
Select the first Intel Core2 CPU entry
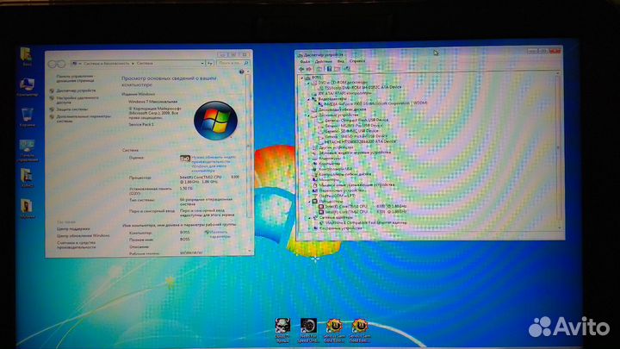363,207
